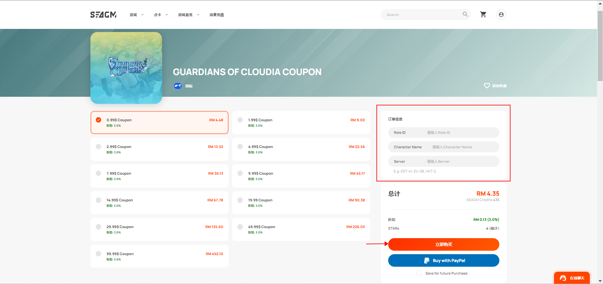Click the discount RM 0.13 (3.0%) value

(x=486, y=220)
